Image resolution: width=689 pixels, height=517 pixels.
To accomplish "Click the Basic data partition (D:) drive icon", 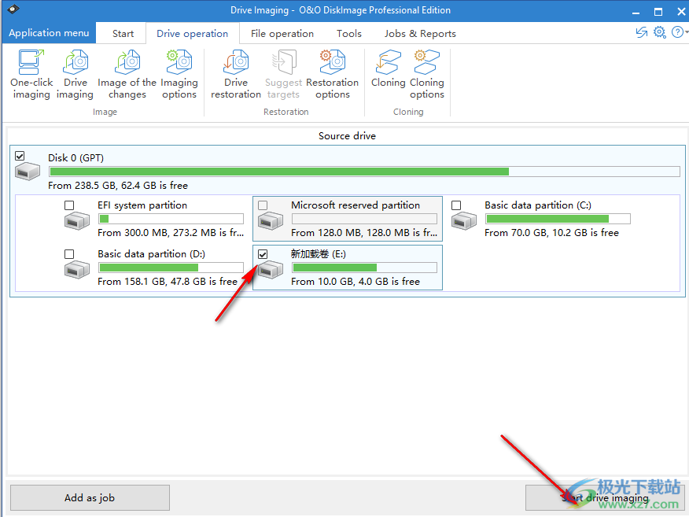I will click(x=77, y=269).
